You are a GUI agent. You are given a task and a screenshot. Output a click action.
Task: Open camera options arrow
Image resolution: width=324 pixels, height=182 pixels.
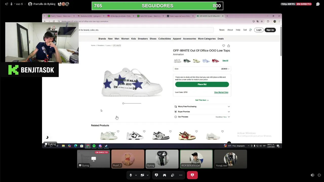148,175
